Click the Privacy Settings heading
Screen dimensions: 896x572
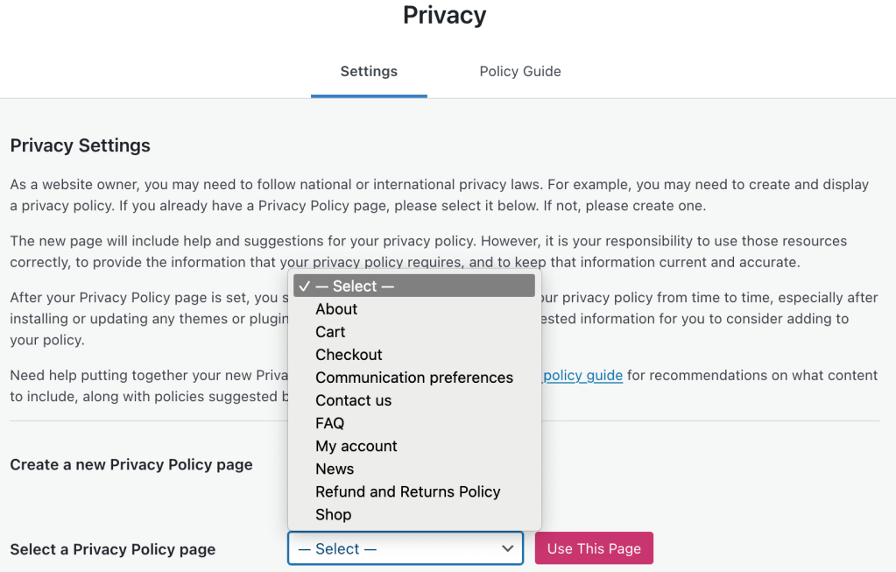point(81,146)
